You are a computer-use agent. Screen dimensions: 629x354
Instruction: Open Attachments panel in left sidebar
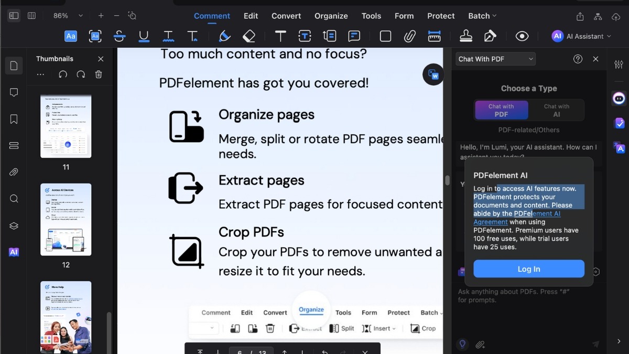pyautogui.click(x=14, y=172)
